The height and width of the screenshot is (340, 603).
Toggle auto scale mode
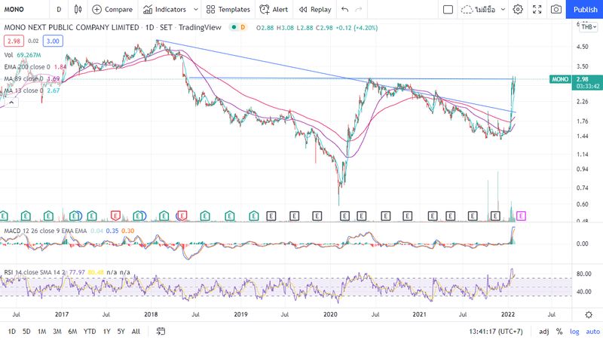tap(592, 331)
